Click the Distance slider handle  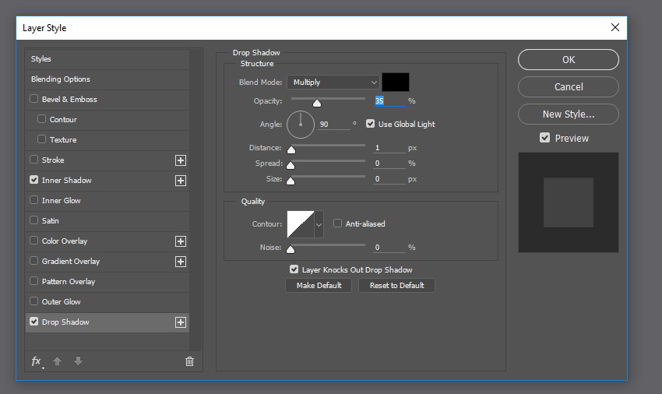[291, 150]
